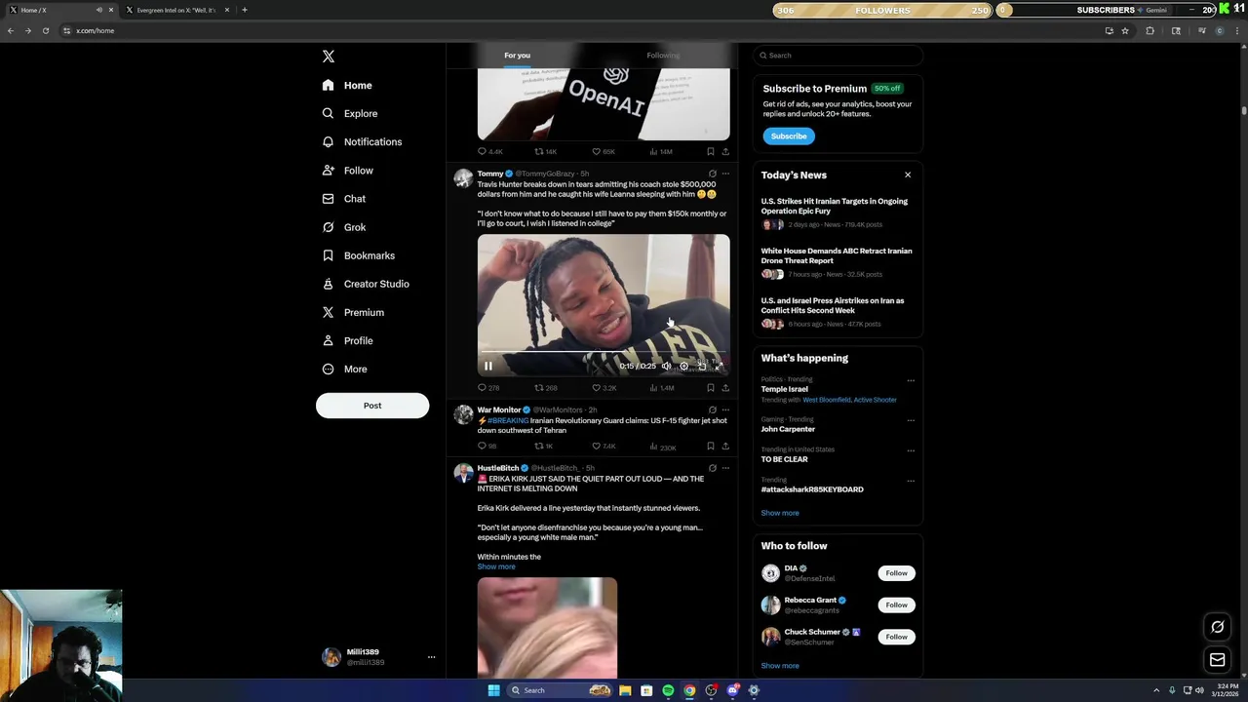Reload the page in Chrome
This screenshot has width=1248, height=702.
pyautogui.click(x=45, y=31)
